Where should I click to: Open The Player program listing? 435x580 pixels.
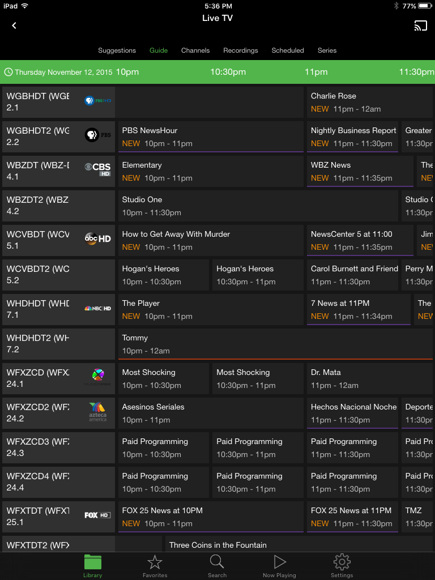point(211,310)
